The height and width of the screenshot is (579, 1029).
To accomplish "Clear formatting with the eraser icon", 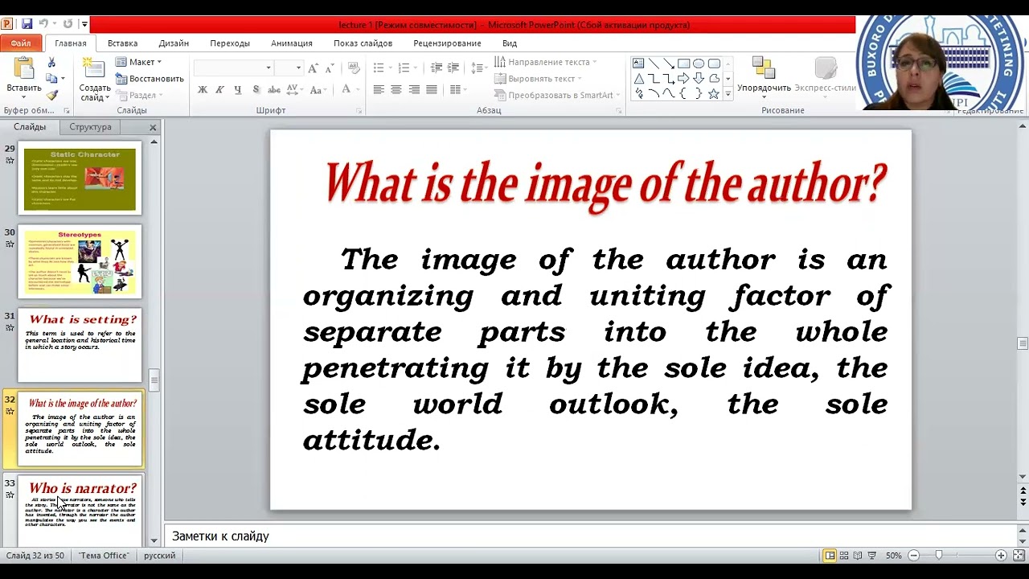I will [353, 68].
